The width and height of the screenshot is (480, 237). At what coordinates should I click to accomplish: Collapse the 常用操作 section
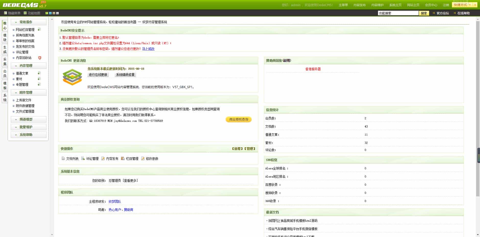(29, 22)
